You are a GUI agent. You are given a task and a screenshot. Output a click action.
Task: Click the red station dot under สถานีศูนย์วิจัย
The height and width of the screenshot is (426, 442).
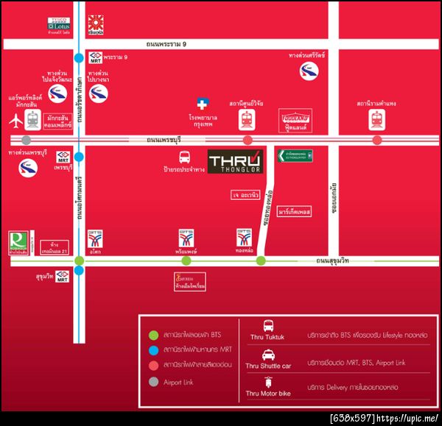coord(248,140)
